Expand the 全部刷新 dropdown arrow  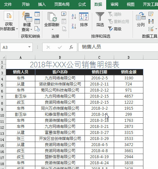point(52,29)
